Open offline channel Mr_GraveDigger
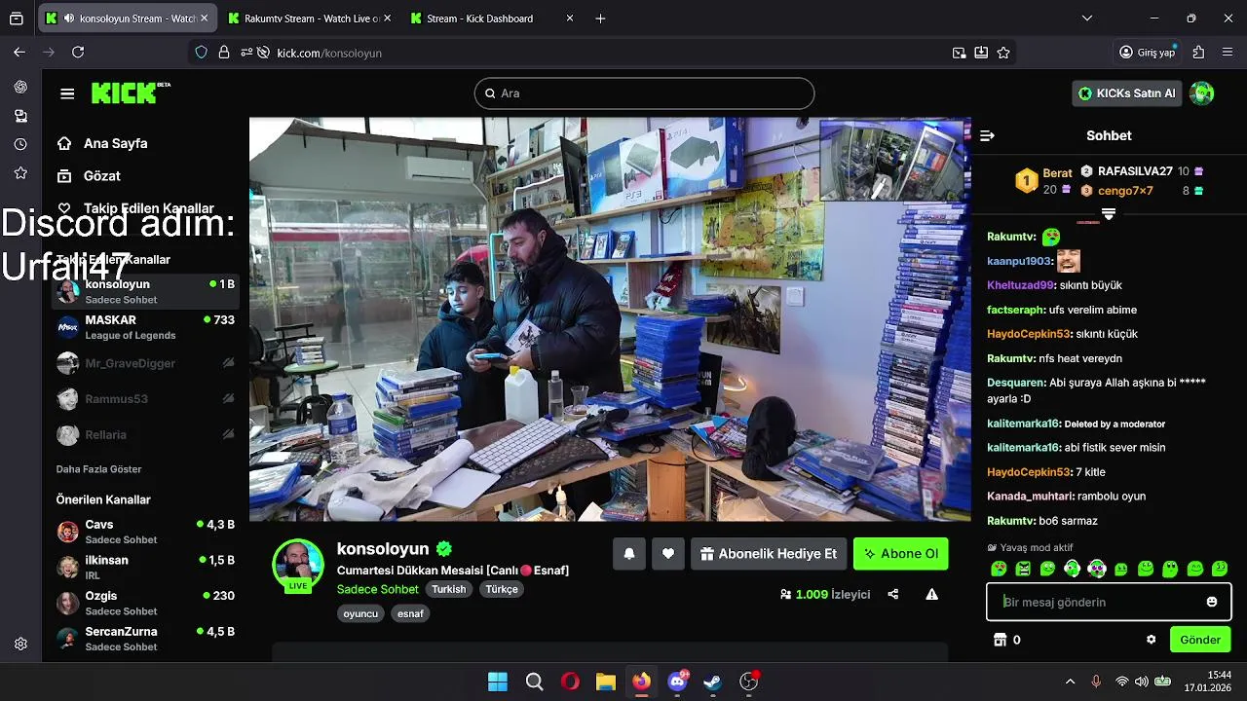The image size is (1247, 701). (146, 363)
